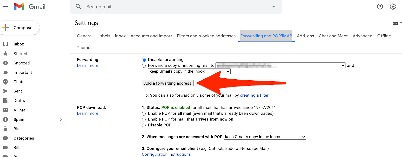Open the Support help icon
Screen dimensions: 402x157
click(x=380, y=7)
